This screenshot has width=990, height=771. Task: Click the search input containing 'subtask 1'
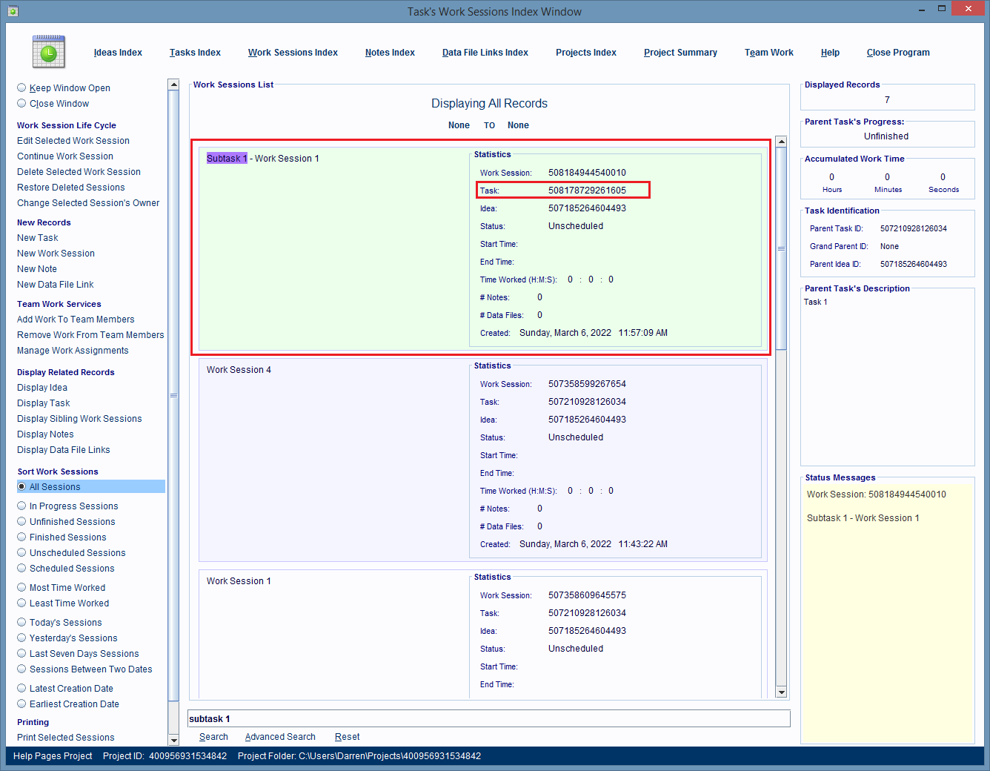click(489, 719)
